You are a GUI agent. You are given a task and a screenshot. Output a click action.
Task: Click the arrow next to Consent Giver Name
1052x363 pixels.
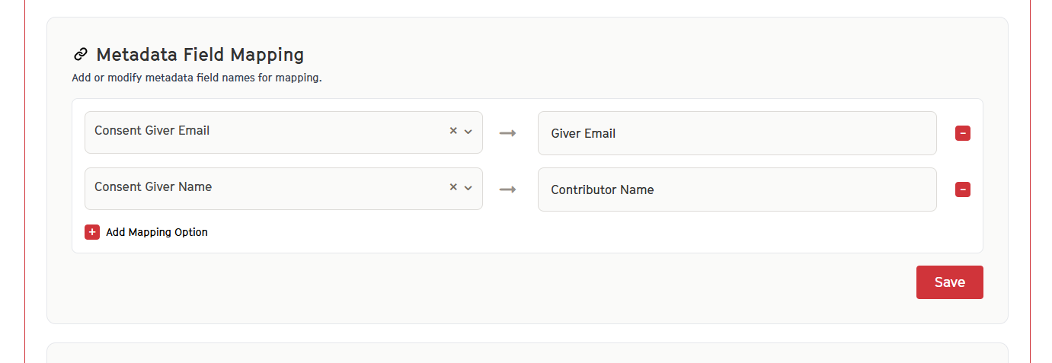508,189
